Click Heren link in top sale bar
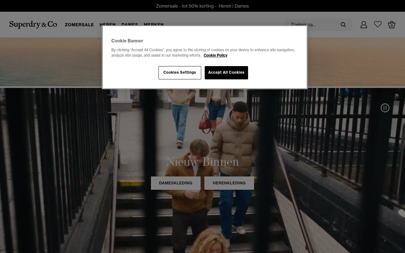Viewport: 405px width, 253px height. pos(225,6)
